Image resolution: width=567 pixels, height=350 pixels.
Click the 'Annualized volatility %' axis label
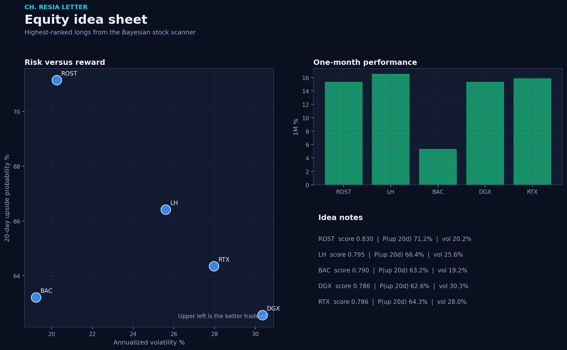pos(149,343)
